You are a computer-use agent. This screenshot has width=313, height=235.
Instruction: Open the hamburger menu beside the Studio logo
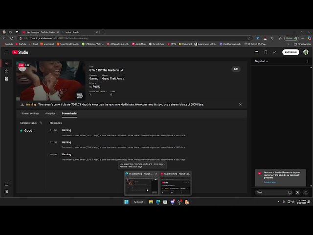pyautogui.click(x=6, y=52)
